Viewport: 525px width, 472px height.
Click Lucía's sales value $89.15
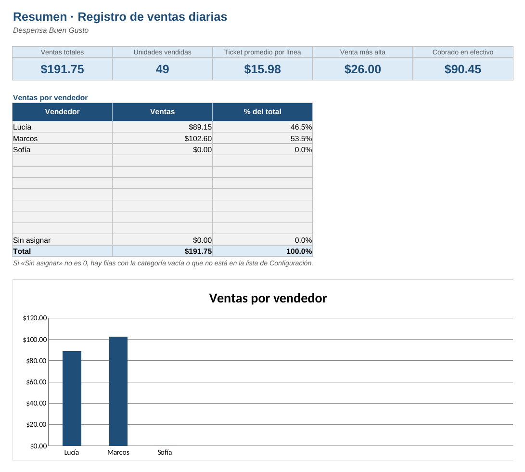162,127
